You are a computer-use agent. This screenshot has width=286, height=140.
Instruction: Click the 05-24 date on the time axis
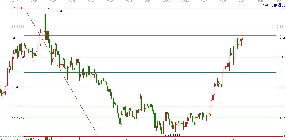pyautogui.click(x=128, y=1)
